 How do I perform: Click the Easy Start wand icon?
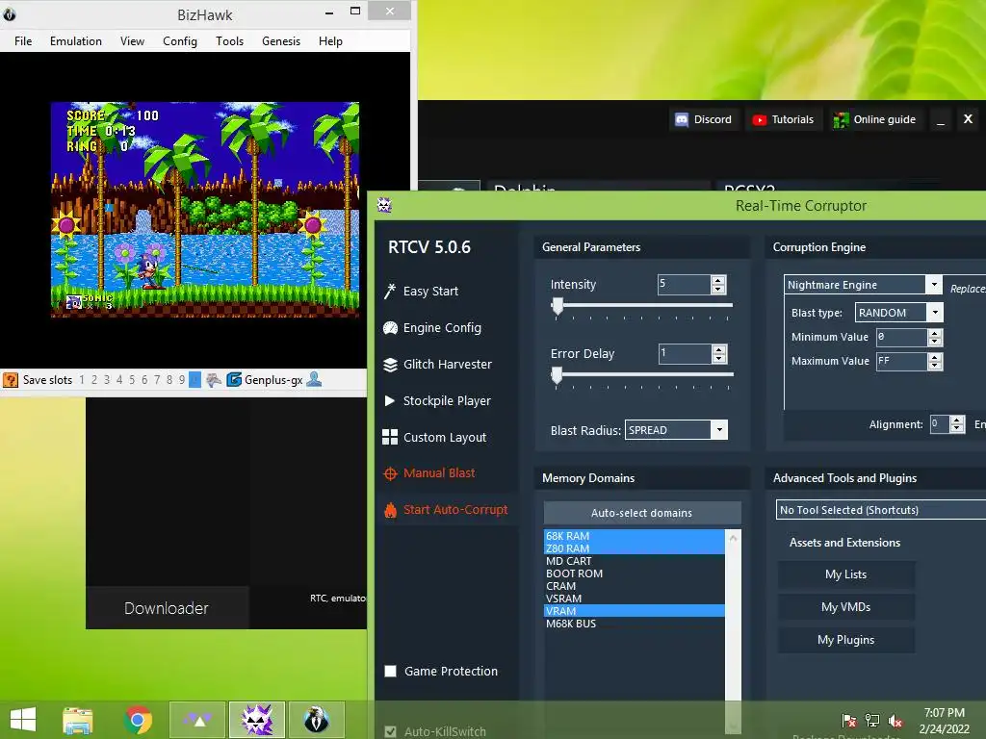tap(390, 291)
